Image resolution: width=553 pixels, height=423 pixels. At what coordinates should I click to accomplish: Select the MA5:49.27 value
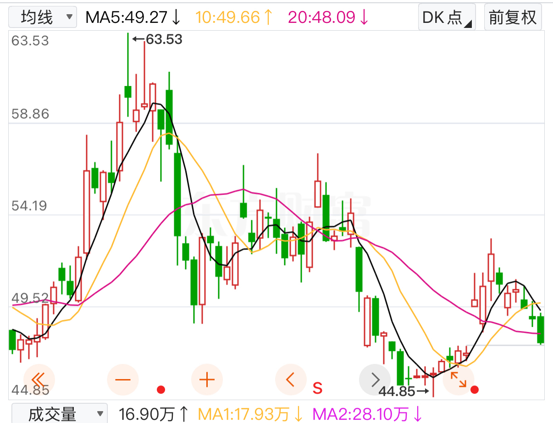point(133,17)
